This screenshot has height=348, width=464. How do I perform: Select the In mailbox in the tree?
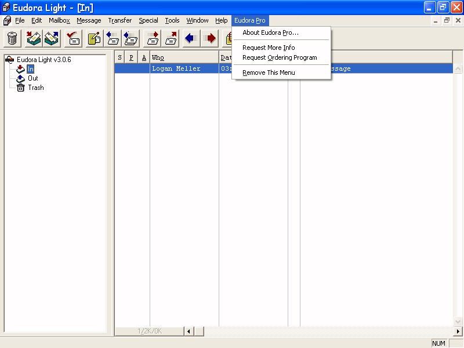pyautogui.click(x=31, y=69)
